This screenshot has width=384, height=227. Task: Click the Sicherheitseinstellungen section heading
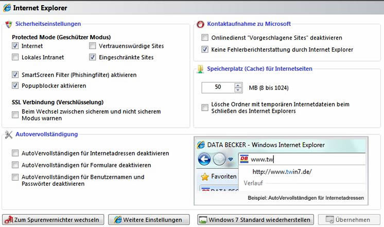[x=48, y=24]
